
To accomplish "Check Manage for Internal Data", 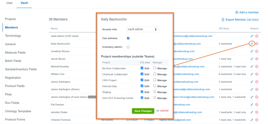I will 155,86.
